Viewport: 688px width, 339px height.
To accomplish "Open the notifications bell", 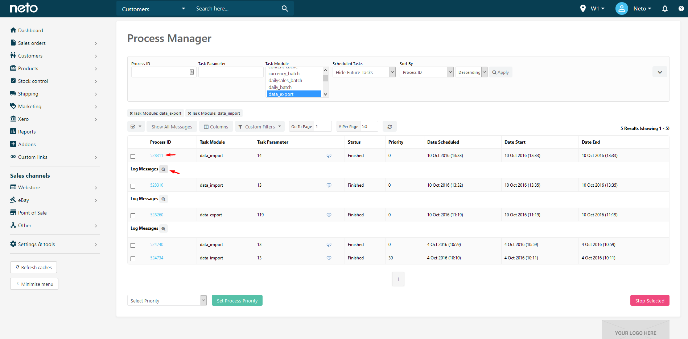I will pyautogui.click(x=665, y=9).
